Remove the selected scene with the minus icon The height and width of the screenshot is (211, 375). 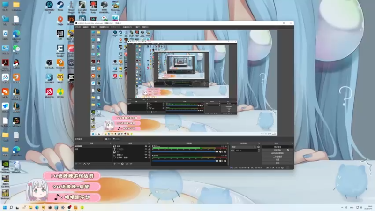point(80,164)
